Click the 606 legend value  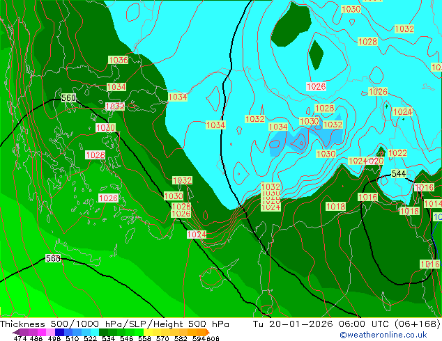coord(213,338)
